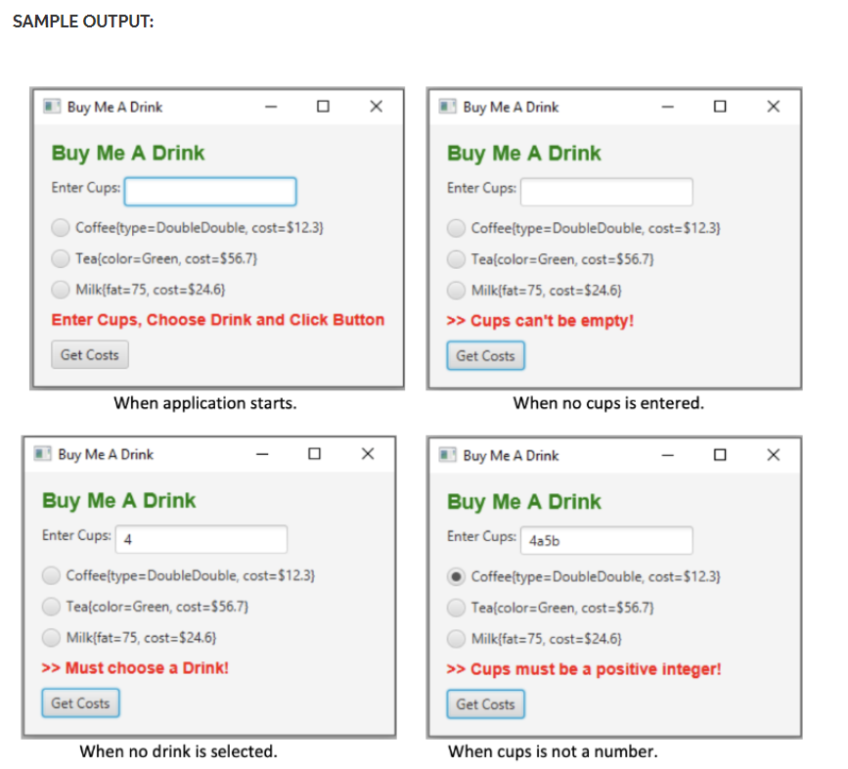Viewport: 848px width, 769px height.
Task: Select Tea radio in startup window
Action: 60,259
